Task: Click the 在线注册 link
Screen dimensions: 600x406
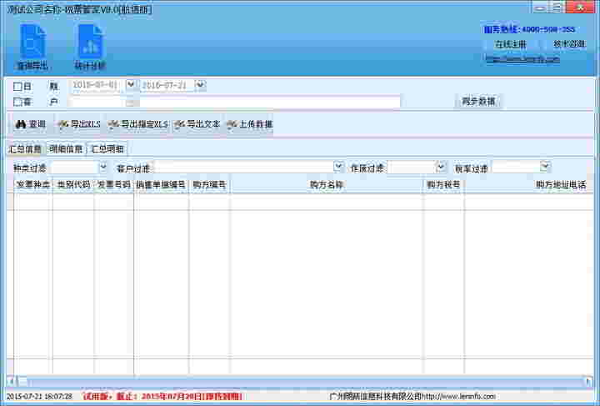Action: coord(511,44)
